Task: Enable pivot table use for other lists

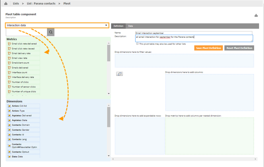Action: (x=137, y=44)
